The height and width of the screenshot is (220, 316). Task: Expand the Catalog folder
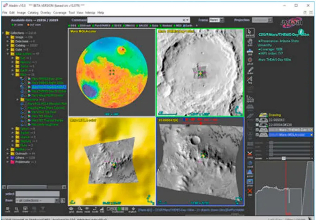coord(8,46)
